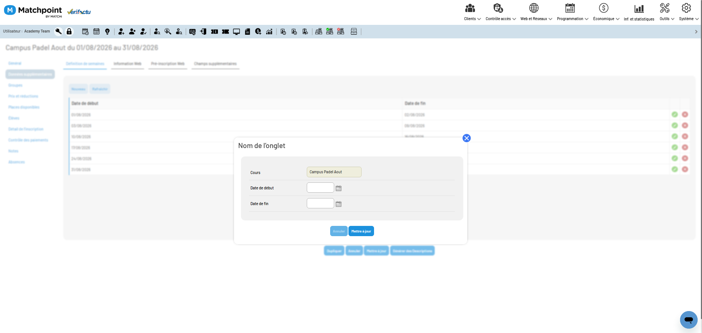The width and height of the screenshot is (702, 333).
Task: Click the door entry arrow icon
Action: tap(203, 32)
